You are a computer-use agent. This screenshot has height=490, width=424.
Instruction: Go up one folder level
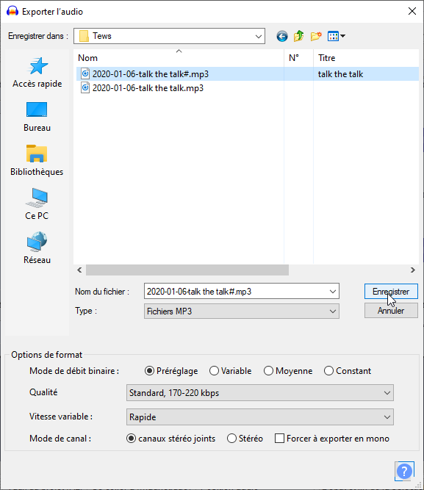(x=299, y=36)
